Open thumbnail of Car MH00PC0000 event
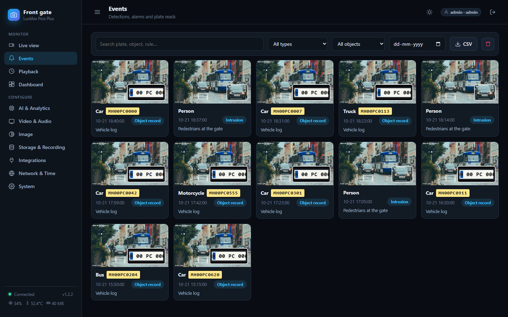 (130, 82)
